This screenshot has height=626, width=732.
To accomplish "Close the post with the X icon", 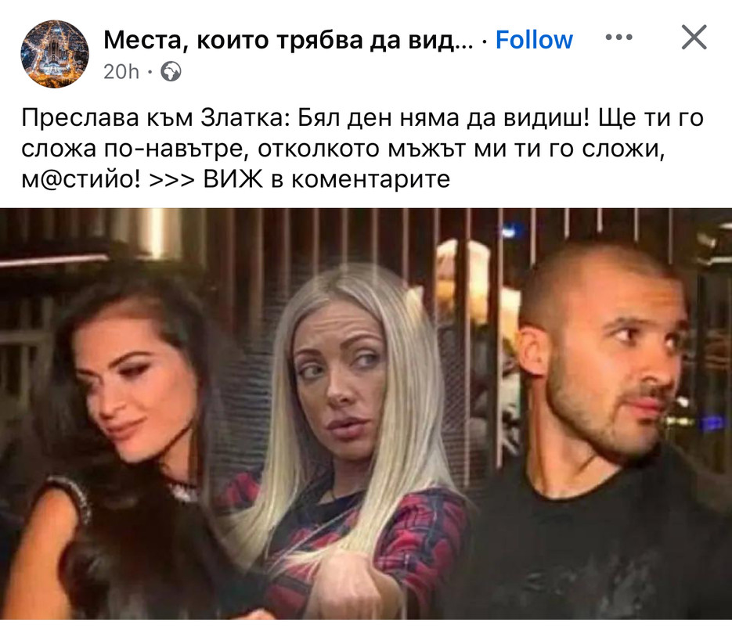I will tap(694, 38).
